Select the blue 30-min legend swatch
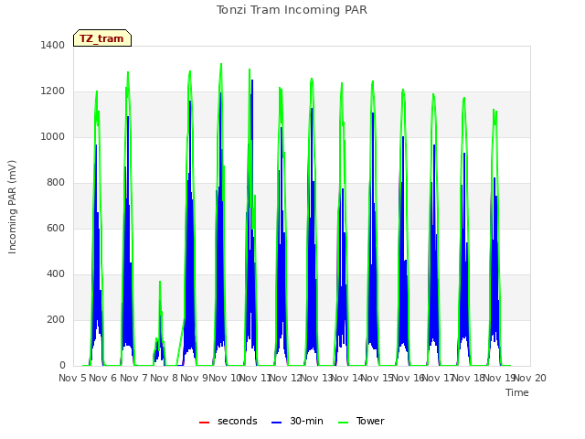 point(276,423)
